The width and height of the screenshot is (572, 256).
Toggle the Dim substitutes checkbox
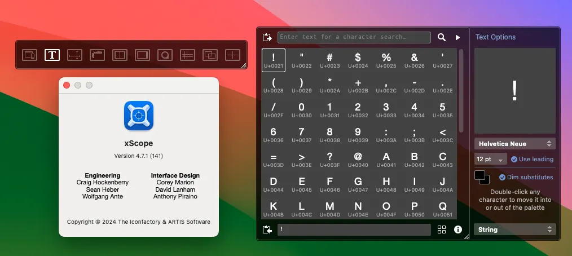[502, 177]
